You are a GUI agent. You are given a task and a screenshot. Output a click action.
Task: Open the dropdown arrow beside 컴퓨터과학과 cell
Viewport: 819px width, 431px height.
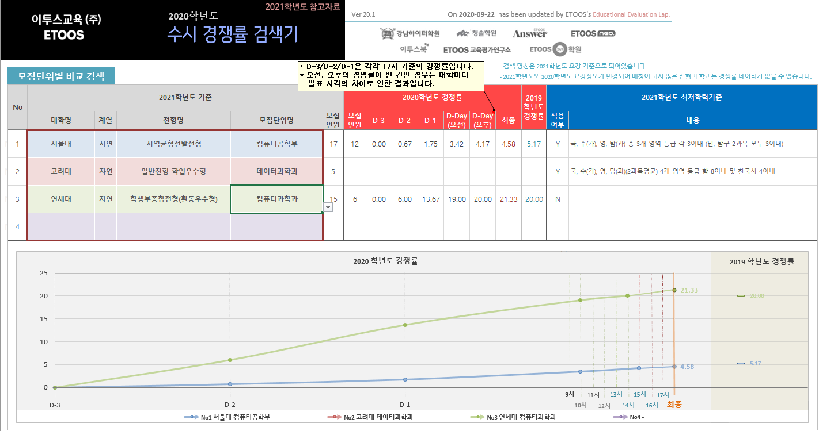(328, 207)
